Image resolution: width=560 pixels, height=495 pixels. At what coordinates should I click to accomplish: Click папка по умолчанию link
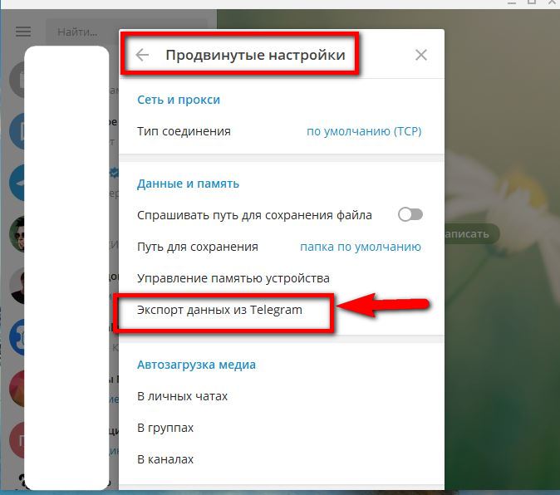click(x=361, y=247)
